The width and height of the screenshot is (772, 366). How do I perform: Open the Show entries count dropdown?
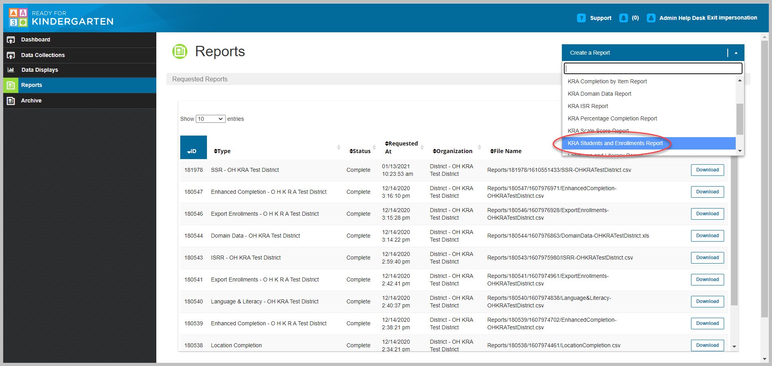[211, 119]
